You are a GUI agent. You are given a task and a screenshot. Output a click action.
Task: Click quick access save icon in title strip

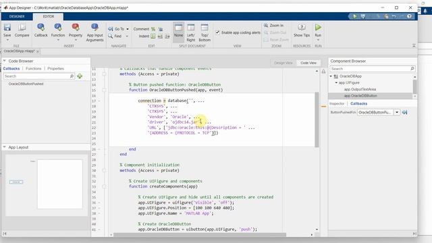tap(363, 16)
